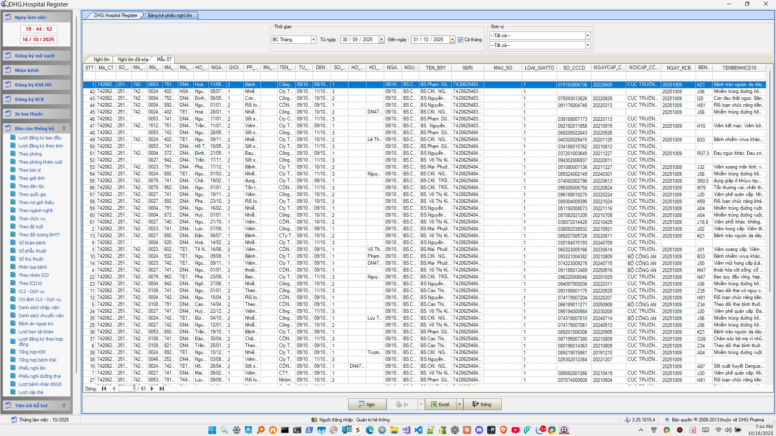Click the report icon beside Theo bác sĩ
The height and width of the screenshot is (436, 776).
13,170
